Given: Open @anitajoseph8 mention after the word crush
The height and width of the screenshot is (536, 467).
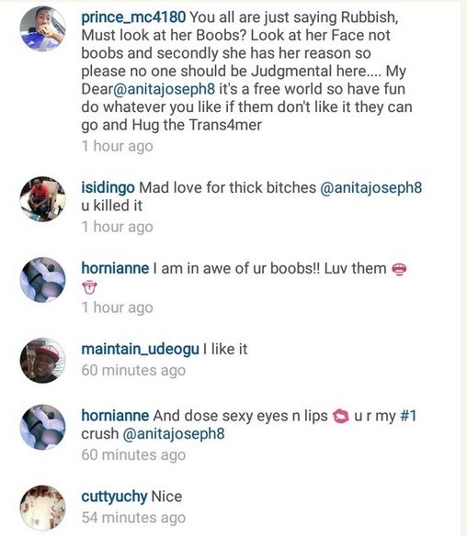Looking at the screenshot, I should click(173, 434).
